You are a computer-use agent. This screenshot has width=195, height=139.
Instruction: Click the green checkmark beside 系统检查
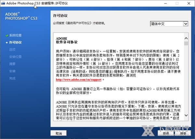(7, 36)
